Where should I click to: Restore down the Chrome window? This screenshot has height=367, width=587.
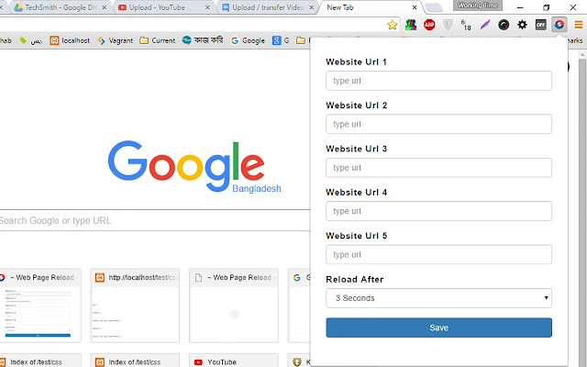pyautogui.click(x=547, y=7)
